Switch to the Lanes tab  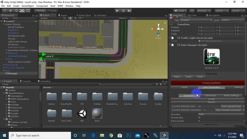pyautogui.click(x=184, y=87)
